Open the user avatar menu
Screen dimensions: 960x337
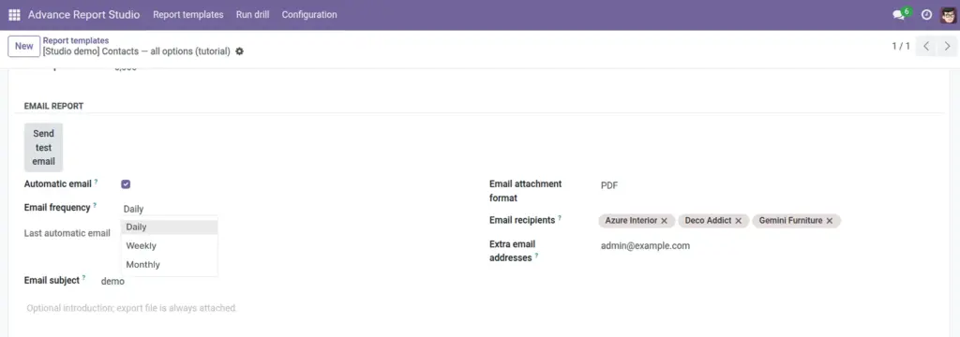pos(948,15)
